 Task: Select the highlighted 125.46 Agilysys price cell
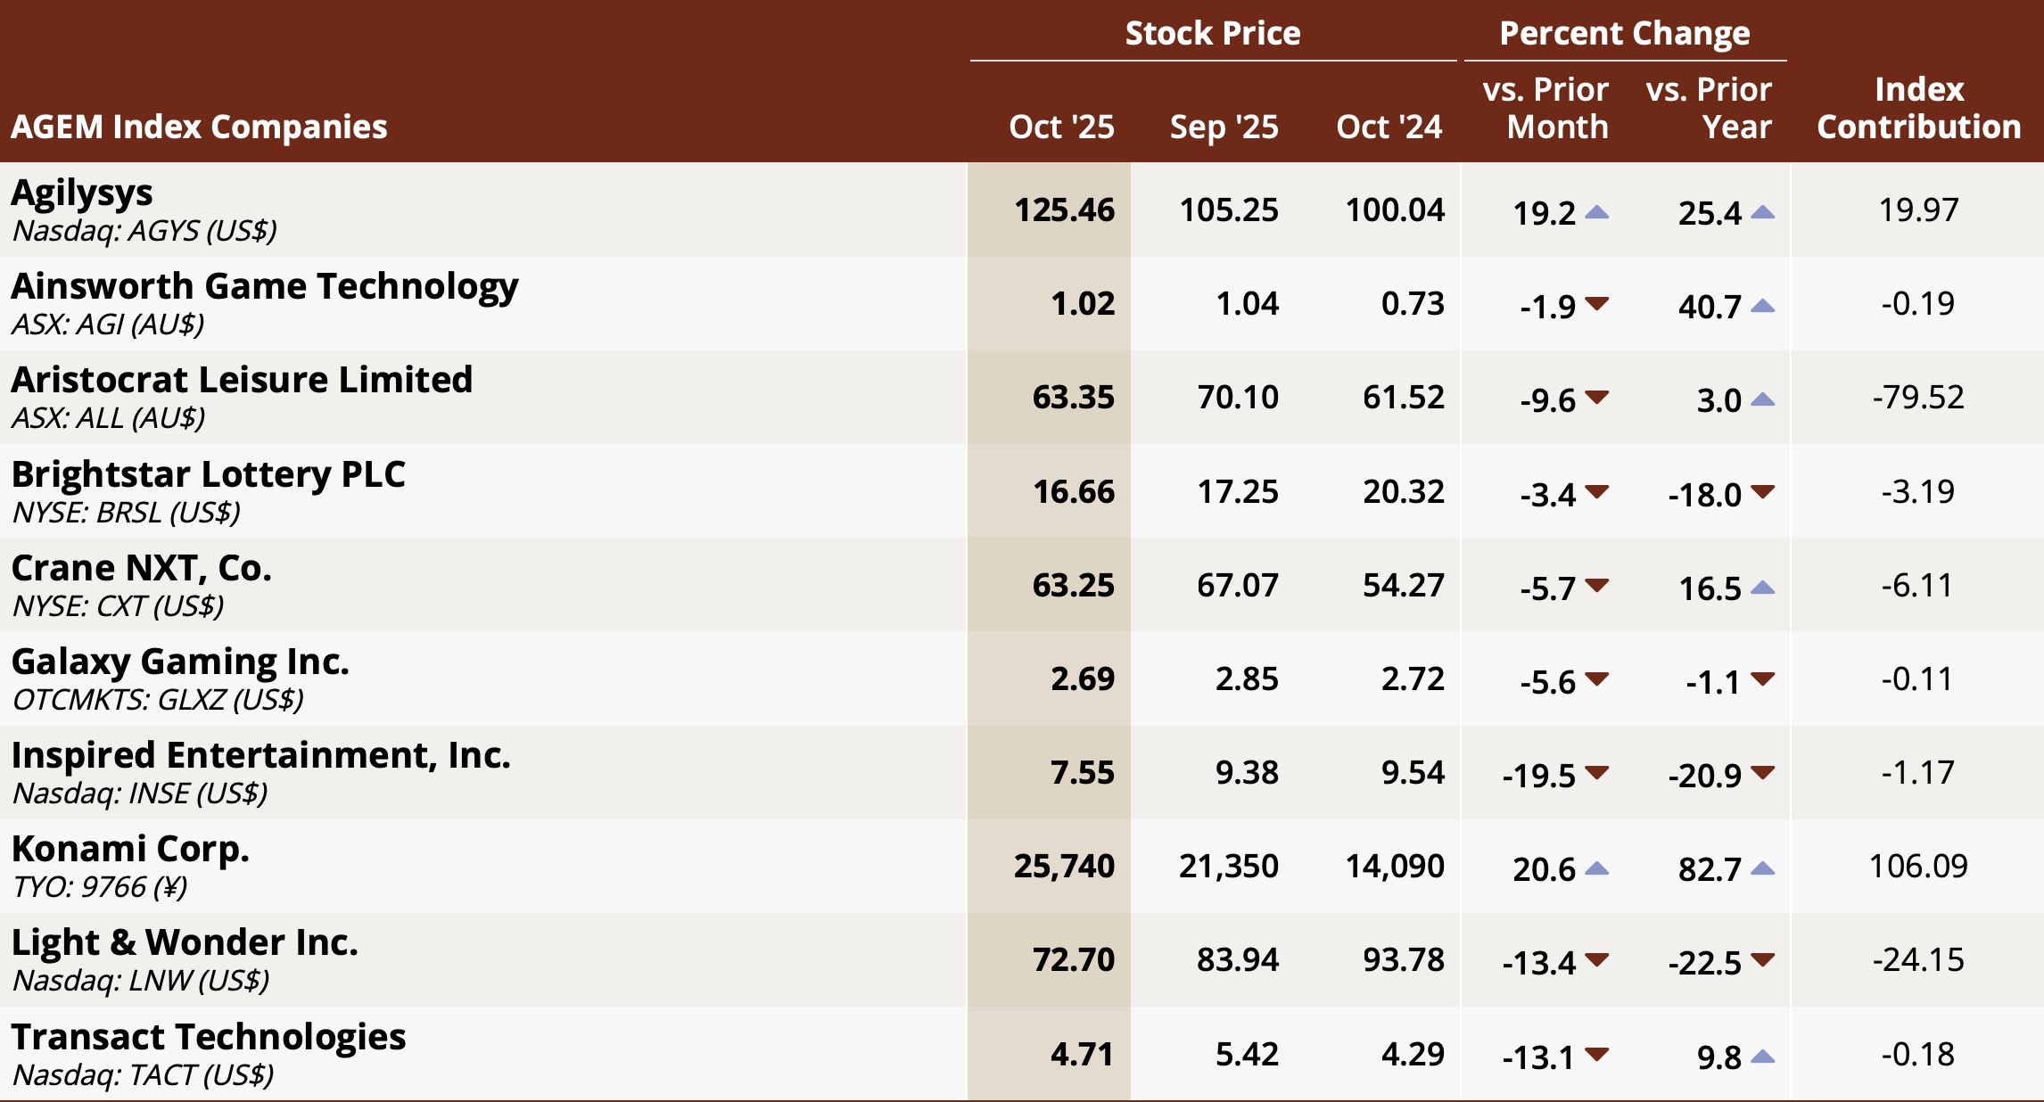pyautogui.click(x=1064, y=210)
